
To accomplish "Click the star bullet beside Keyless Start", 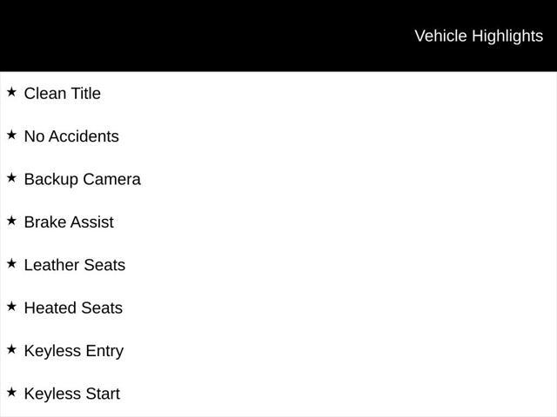I will 11,393.
